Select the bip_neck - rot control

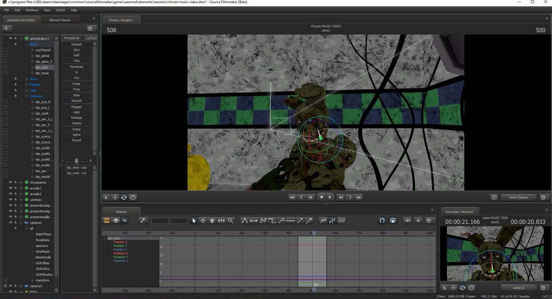pyautogui.click(x=76, y=173)
